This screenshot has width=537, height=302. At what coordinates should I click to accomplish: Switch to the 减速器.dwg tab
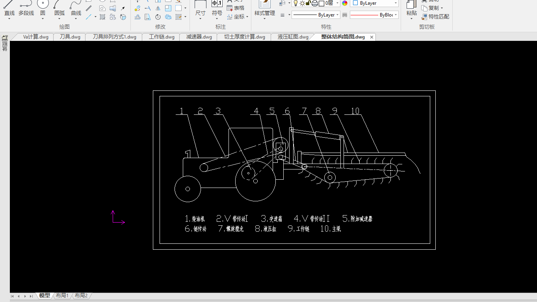[199, 37]
